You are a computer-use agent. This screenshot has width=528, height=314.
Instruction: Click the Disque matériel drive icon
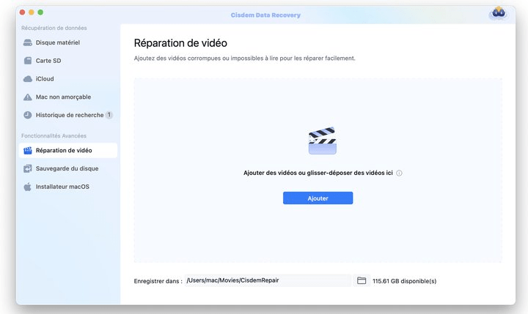28,42
